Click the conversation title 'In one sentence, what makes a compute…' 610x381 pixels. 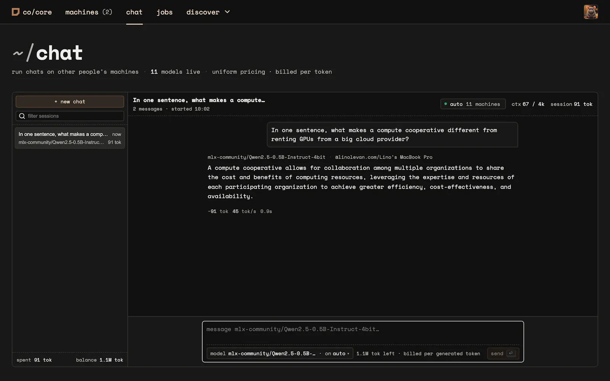[199, 100]
